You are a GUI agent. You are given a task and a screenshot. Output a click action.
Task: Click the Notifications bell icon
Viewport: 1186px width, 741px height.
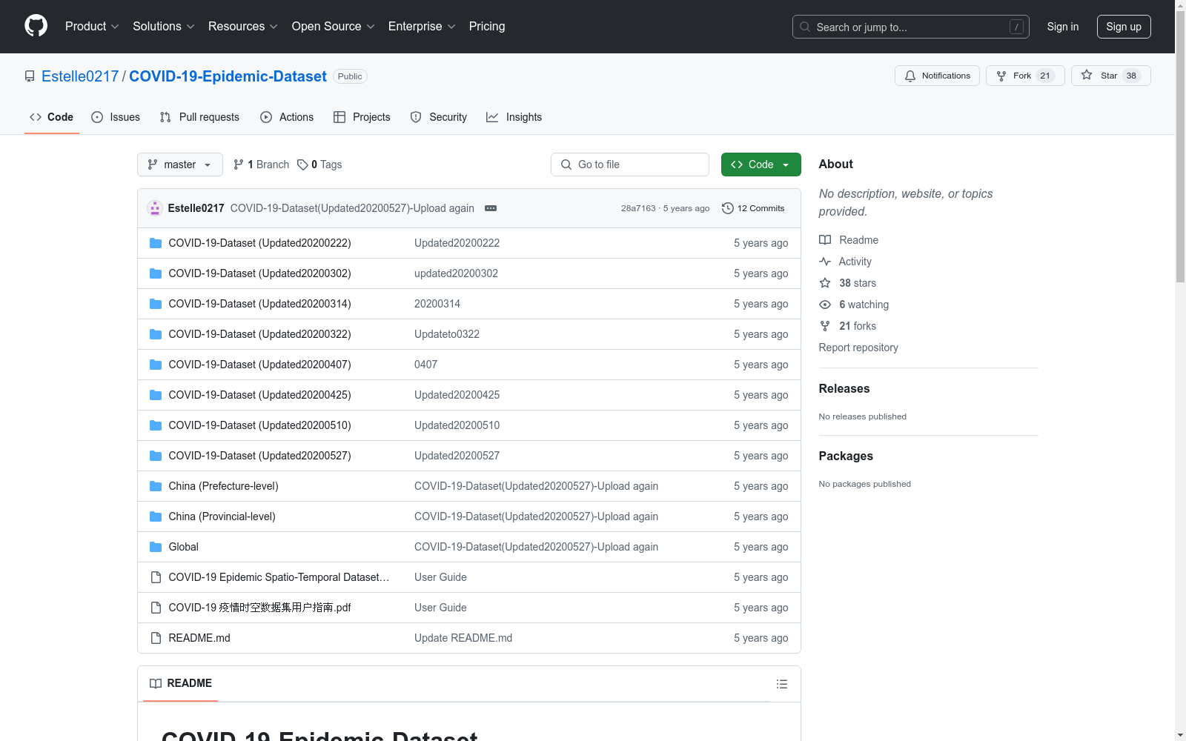[x=910, y=76]
